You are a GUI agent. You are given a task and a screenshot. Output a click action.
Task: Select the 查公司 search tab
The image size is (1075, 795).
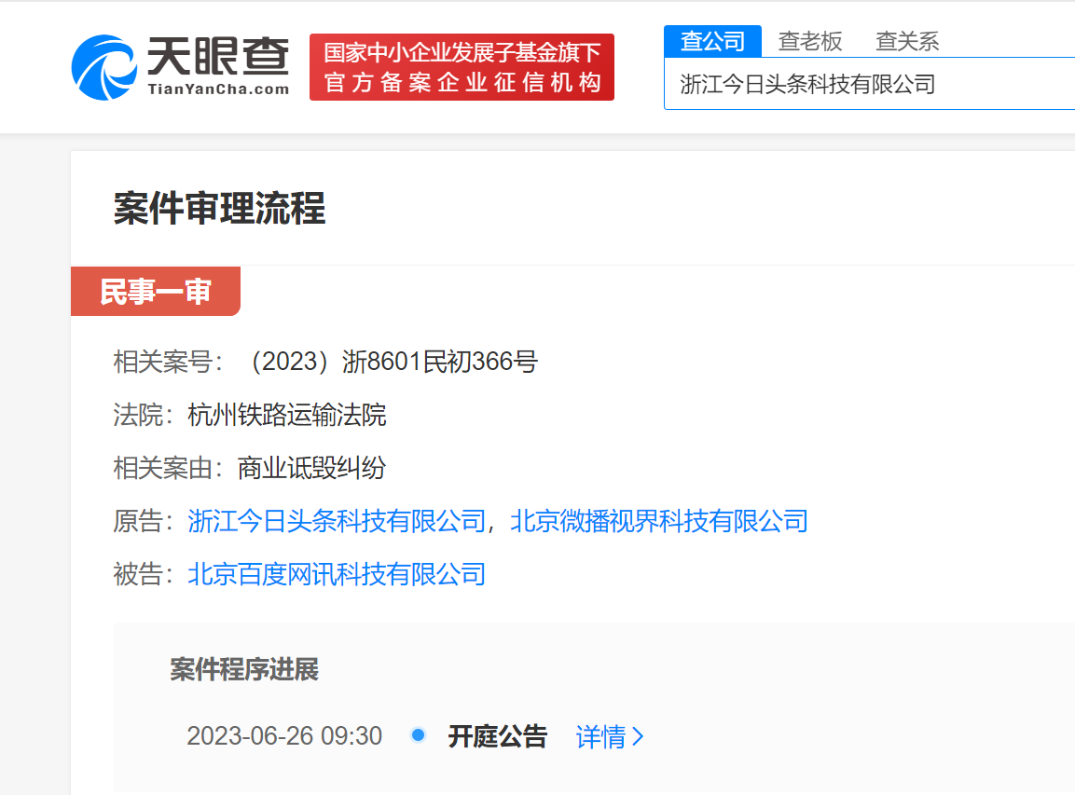point(712,41)
